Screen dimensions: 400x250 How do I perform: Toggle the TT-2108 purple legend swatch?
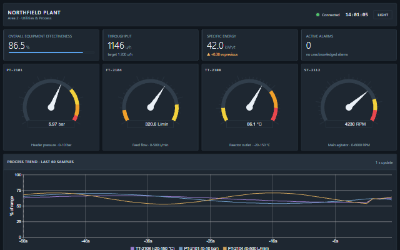click(132, 248)
